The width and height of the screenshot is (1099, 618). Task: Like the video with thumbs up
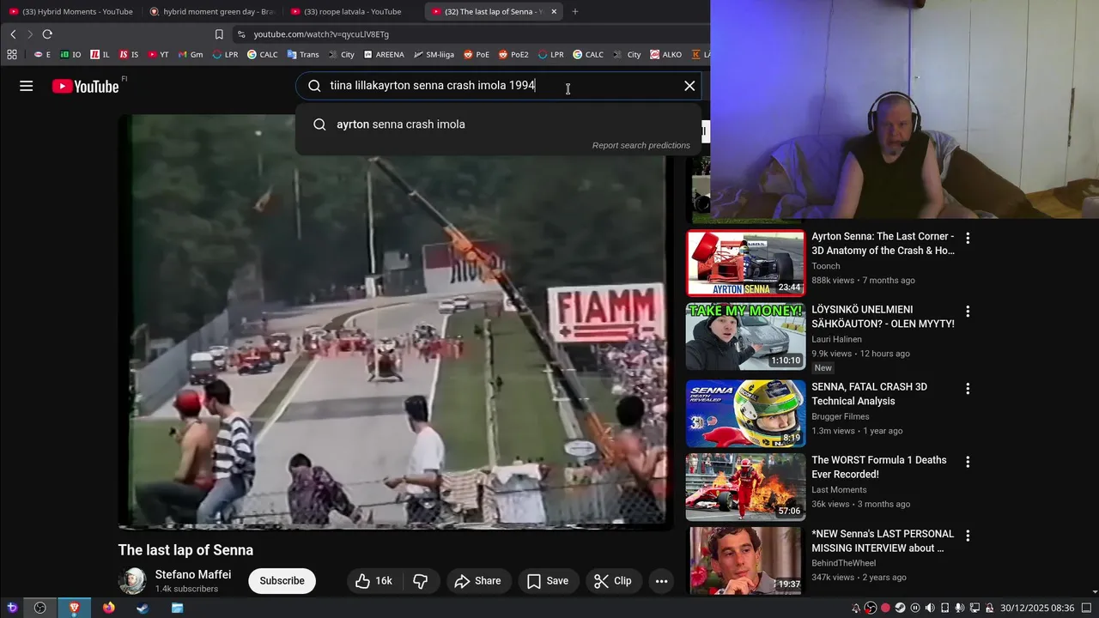click(x=373, y=581)
